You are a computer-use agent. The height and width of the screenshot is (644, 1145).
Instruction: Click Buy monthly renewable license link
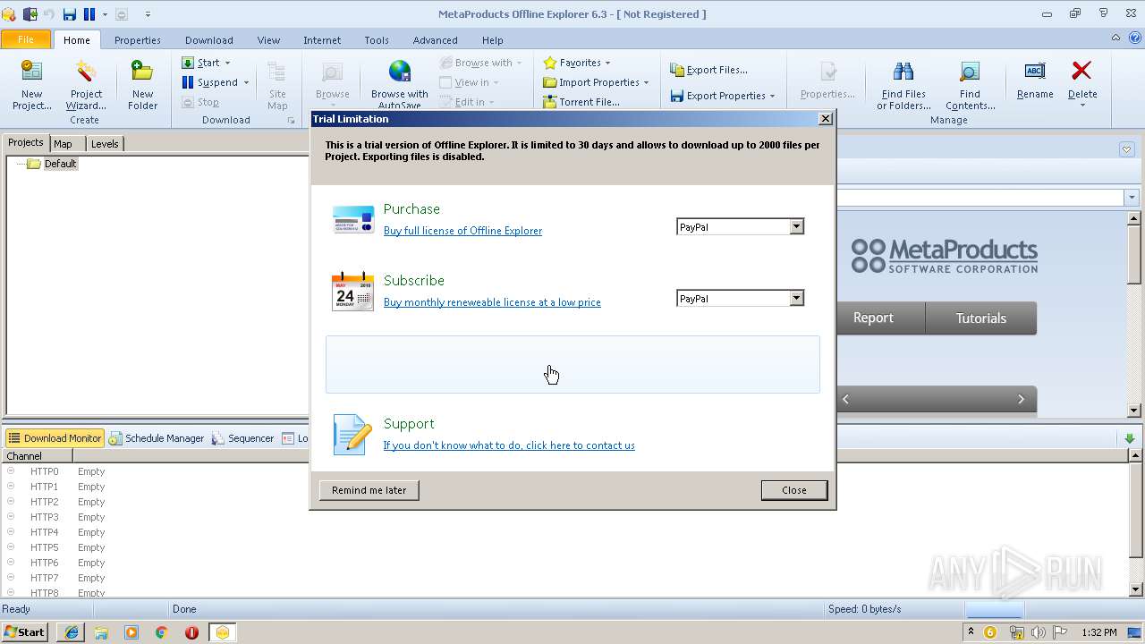coord(492,302)
